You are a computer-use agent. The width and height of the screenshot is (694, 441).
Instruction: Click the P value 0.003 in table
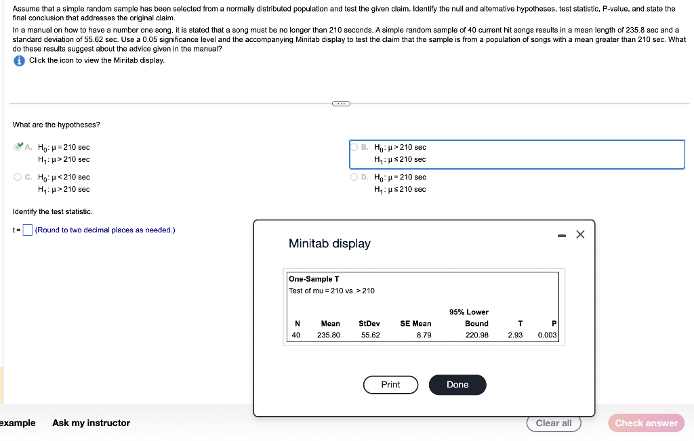[547, 335]
